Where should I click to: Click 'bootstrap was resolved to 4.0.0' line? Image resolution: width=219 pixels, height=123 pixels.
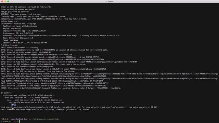[29, 95]
